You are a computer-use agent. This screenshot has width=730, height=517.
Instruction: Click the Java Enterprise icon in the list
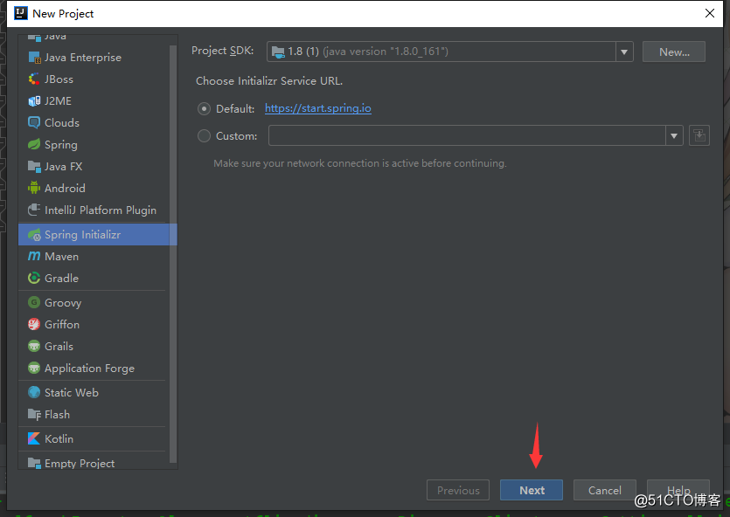click(x=34, y=57)
